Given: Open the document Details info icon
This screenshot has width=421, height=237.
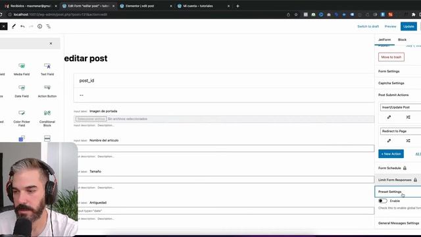Looking at the screenshot, I should click(39, 26).
